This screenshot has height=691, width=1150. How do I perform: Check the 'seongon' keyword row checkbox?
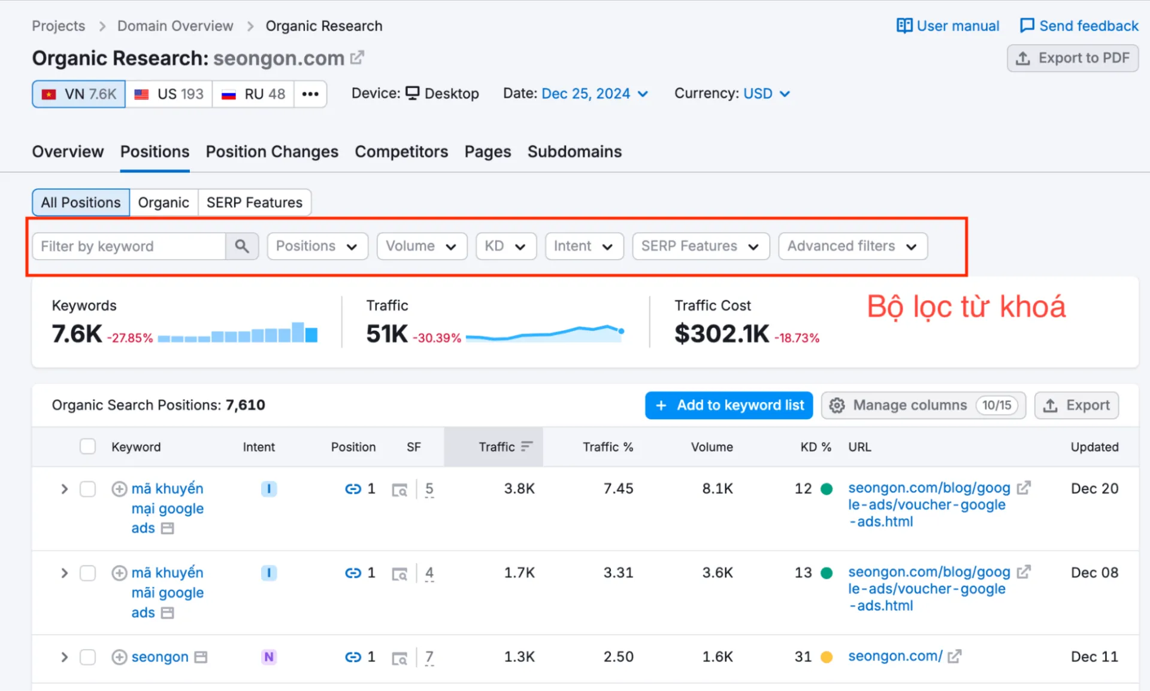[87, 656]
